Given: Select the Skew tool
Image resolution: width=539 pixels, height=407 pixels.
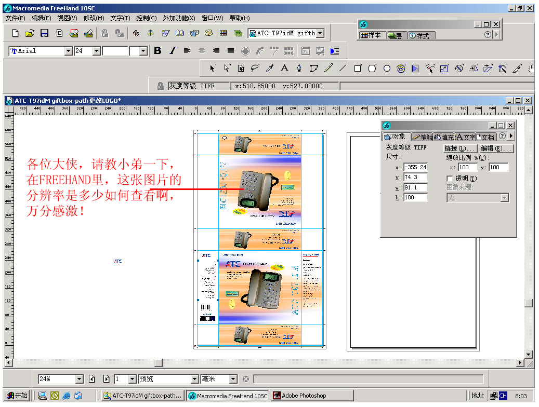Looking at the screenshot, I should pyautogui.click(x=488, y=69).
